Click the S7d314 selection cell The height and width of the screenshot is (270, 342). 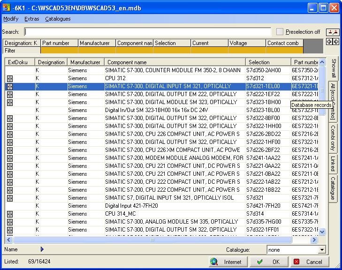click(x=268, y=214)
